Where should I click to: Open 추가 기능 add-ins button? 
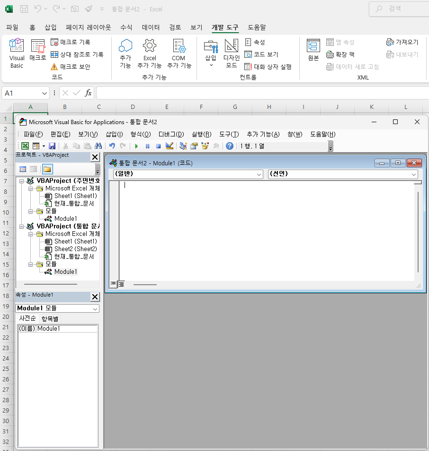125,54
